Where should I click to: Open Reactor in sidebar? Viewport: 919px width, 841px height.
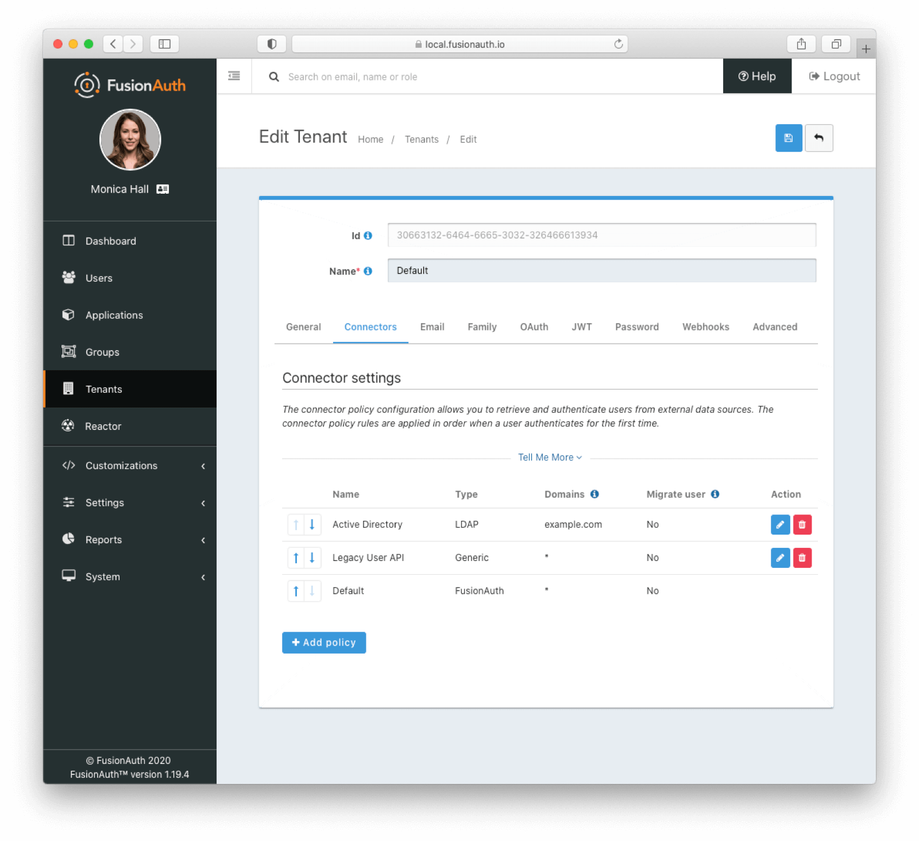130,426
